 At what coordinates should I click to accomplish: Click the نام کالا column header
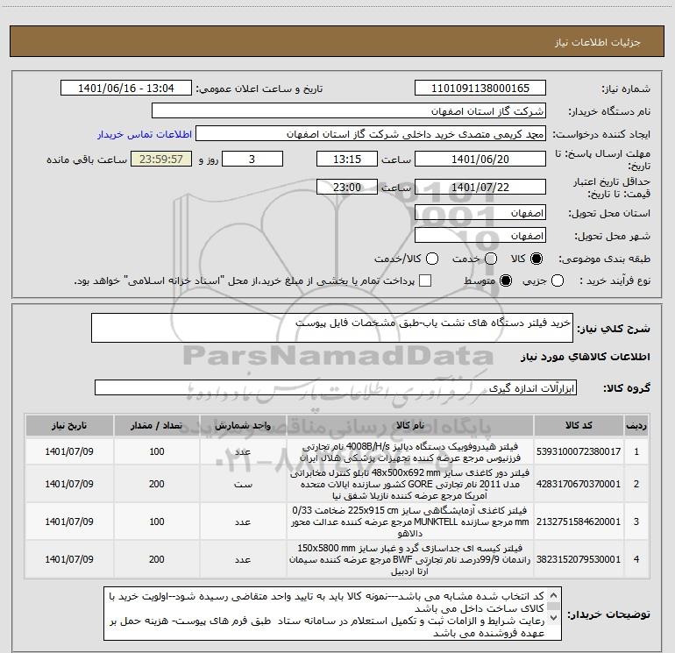[410, 425]
